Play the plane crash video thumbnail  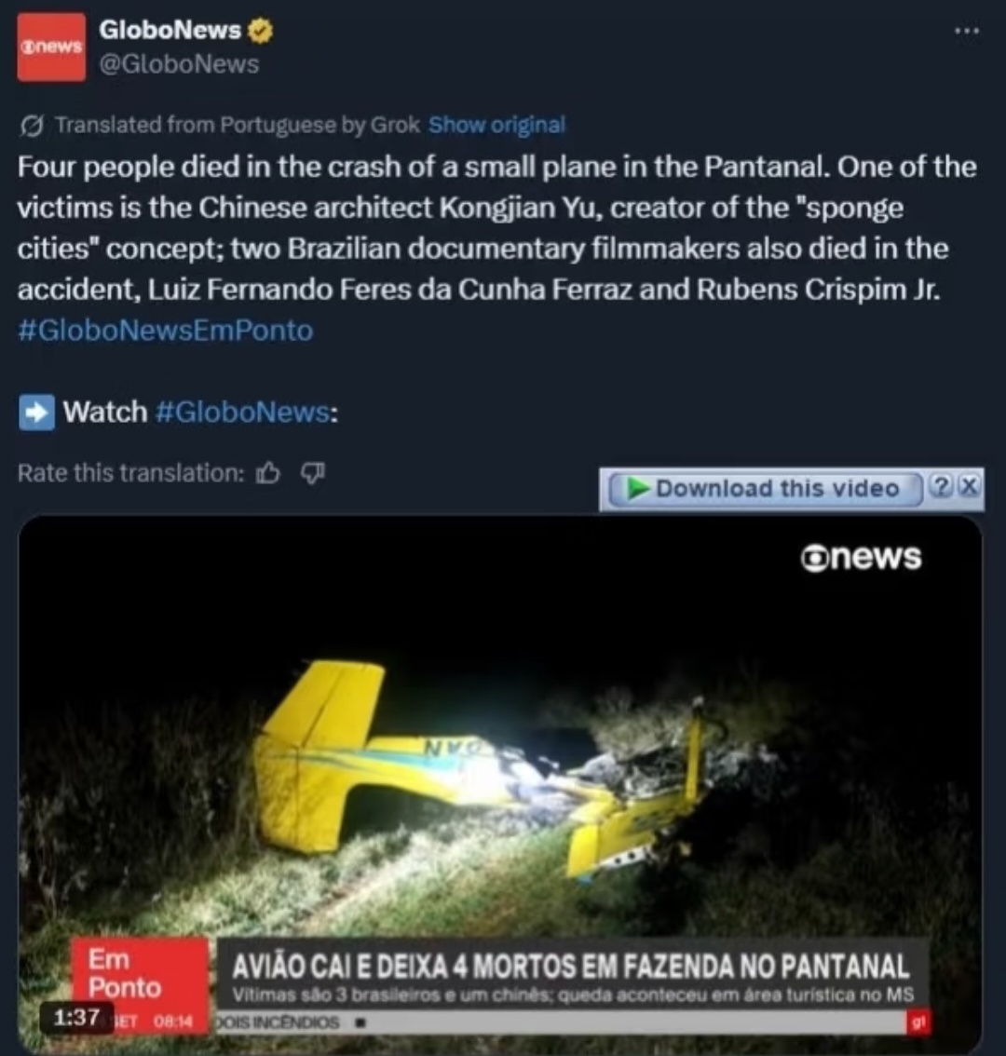500,785
